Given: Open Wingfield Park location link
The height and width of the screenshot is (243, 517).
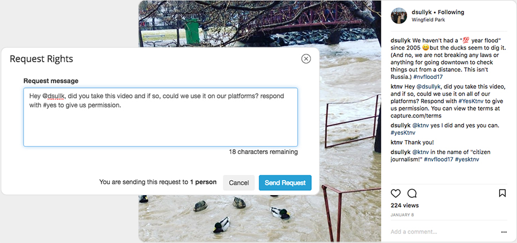Looking at the screenshot, I should pyautogui.click(x=428, y=19).
